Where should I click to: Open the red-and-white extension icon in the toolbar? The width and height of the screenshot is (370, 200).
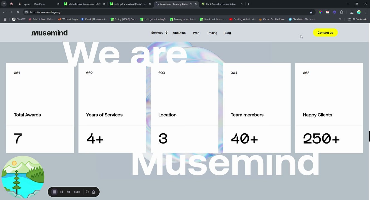coord(328,12)
